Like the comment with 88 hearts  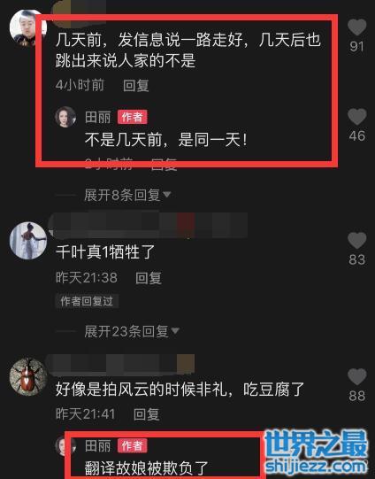click(356, 377)
